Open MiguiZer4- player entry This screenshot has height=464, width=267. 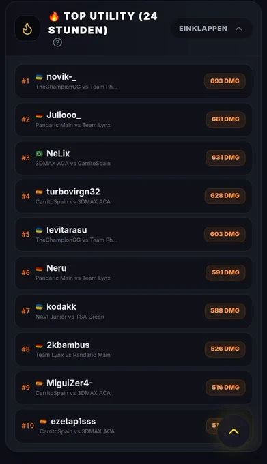click(134, 388)
